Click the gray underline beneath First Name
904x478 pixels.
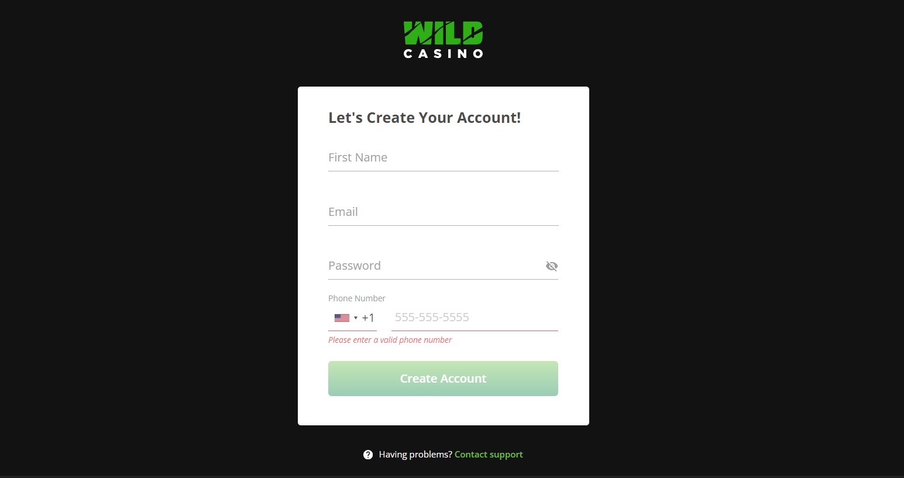(443, 171)
